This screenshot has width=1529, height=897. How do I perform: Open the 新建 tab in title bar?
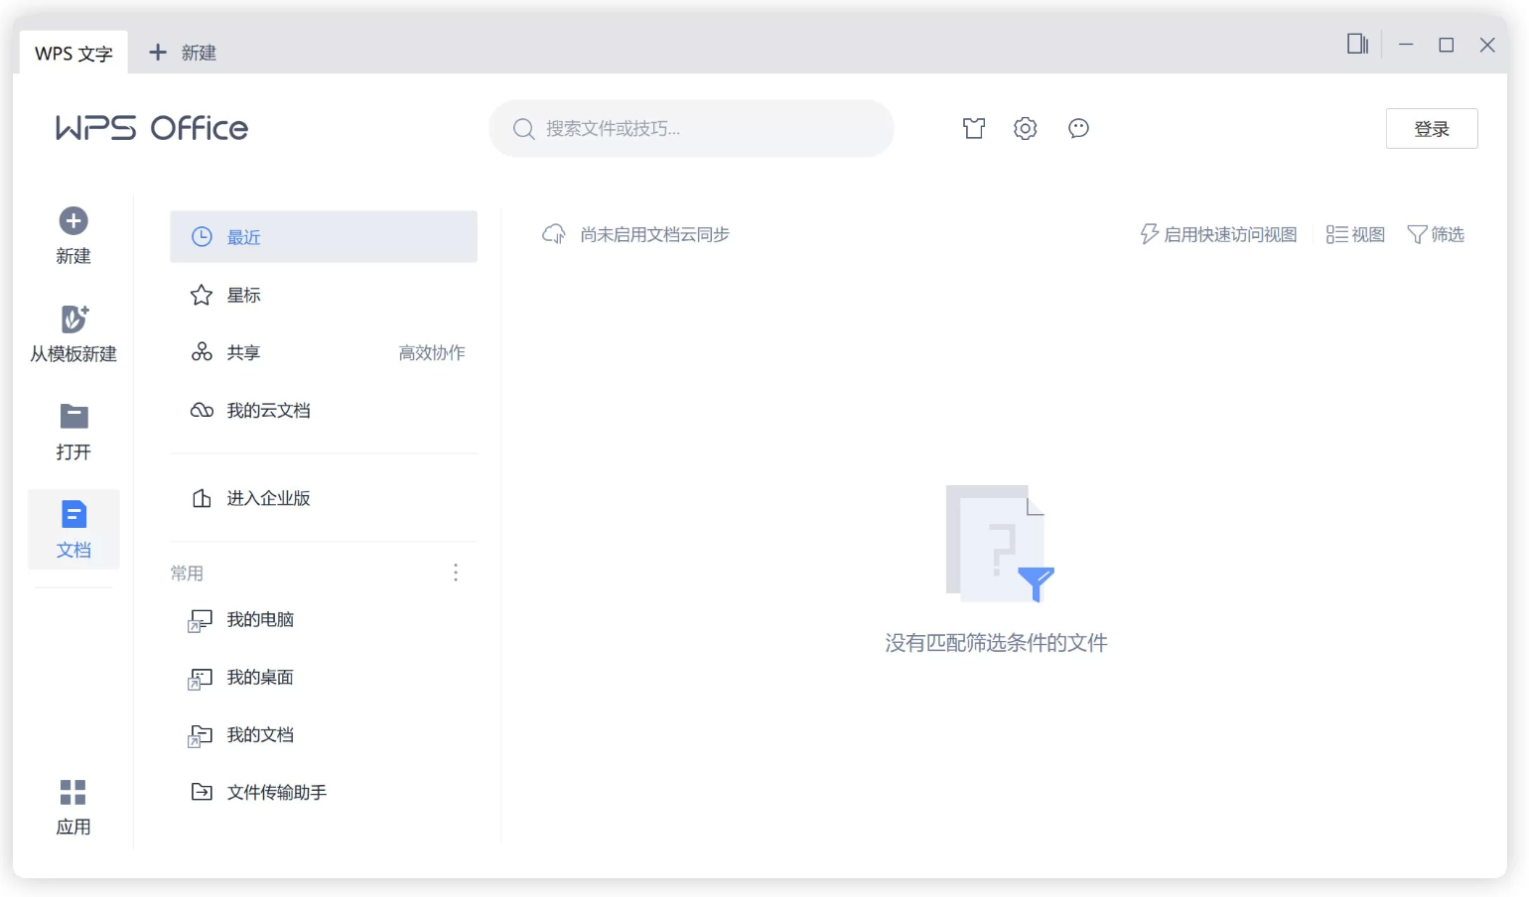point(183,53)
